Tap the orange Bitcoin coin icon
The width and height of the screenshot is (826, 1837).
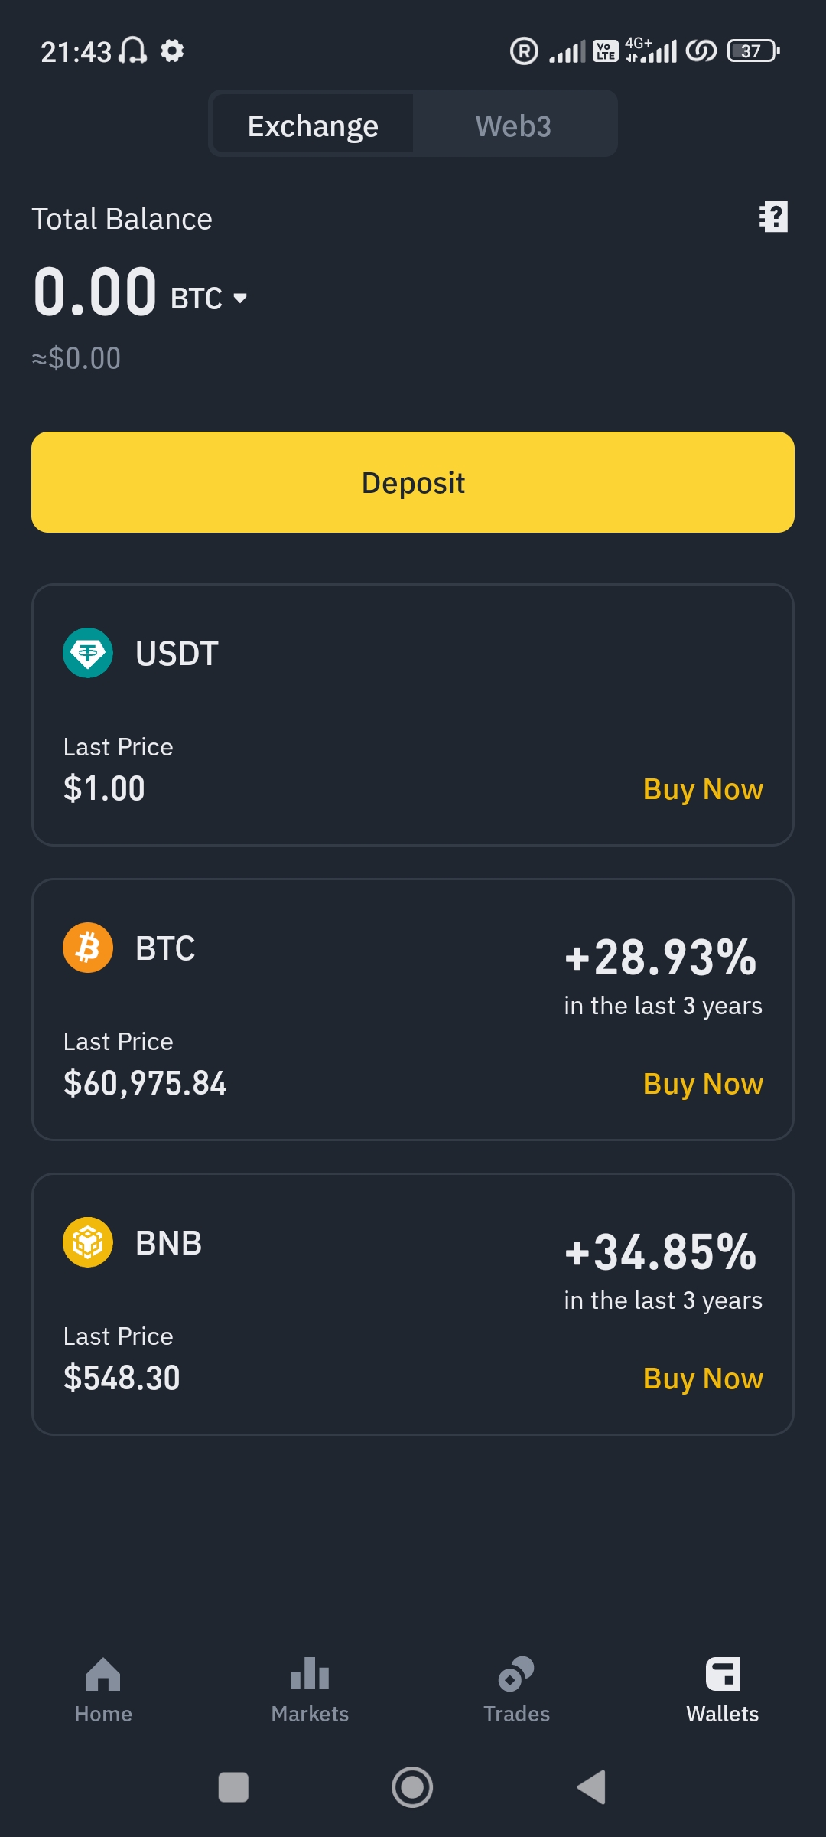[88, 948]
